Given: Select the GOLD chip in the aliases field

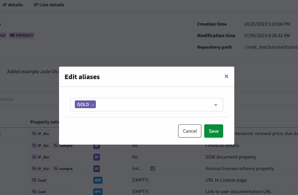Looking at the screenshot, I should click(x=83, y=104).
